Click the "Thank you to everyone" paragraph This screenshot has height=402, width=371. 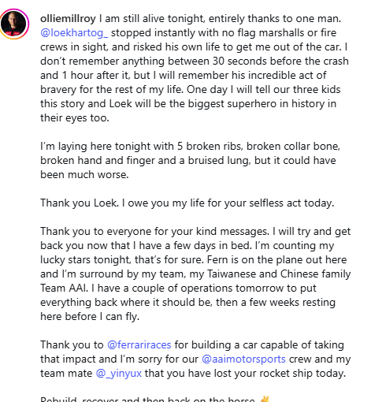point(195,274)
